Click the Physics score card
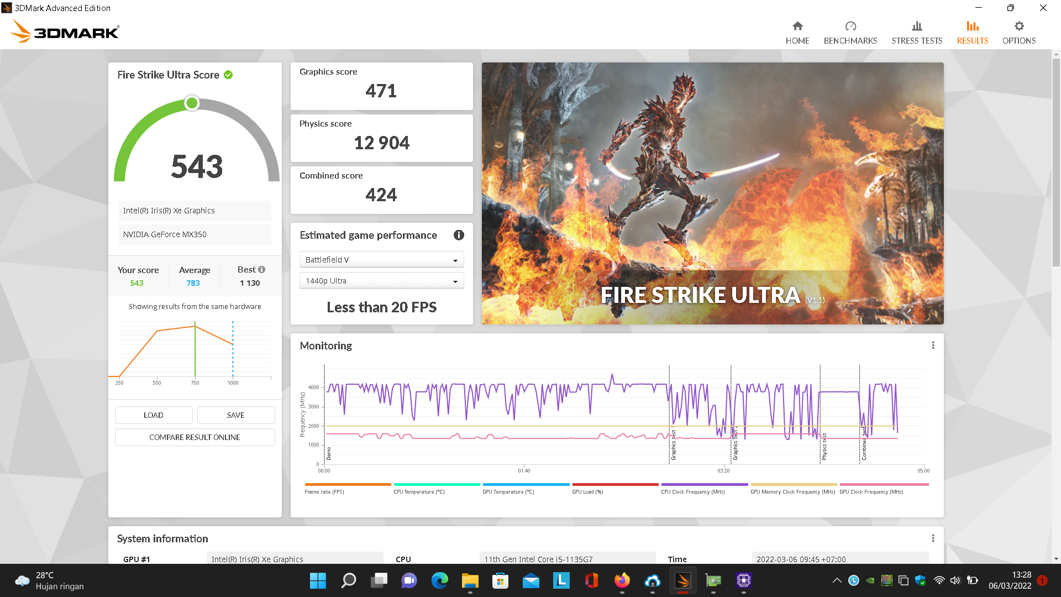 (x=381, y=138)
